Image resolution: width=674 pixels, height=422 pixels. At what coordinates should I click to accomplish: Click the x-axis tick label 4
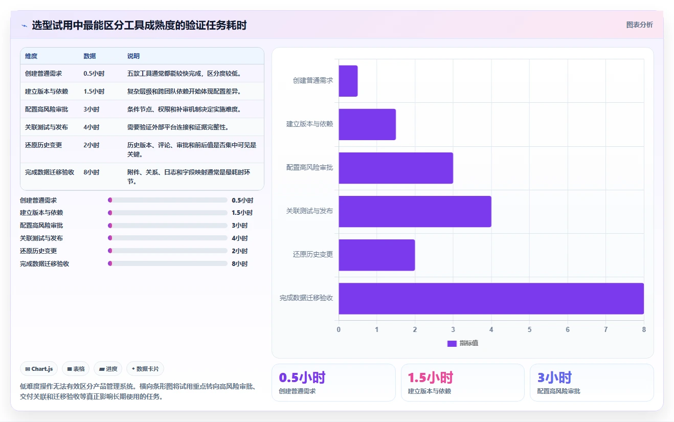[x=491, y=329]
